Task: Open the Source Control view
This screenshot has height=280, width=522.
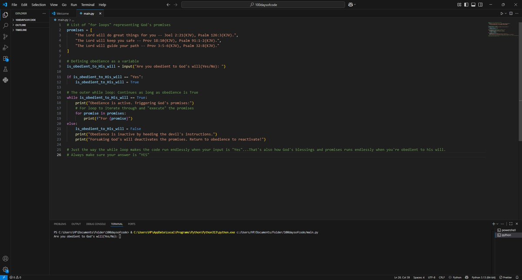Action: click(x=5, y=37)
